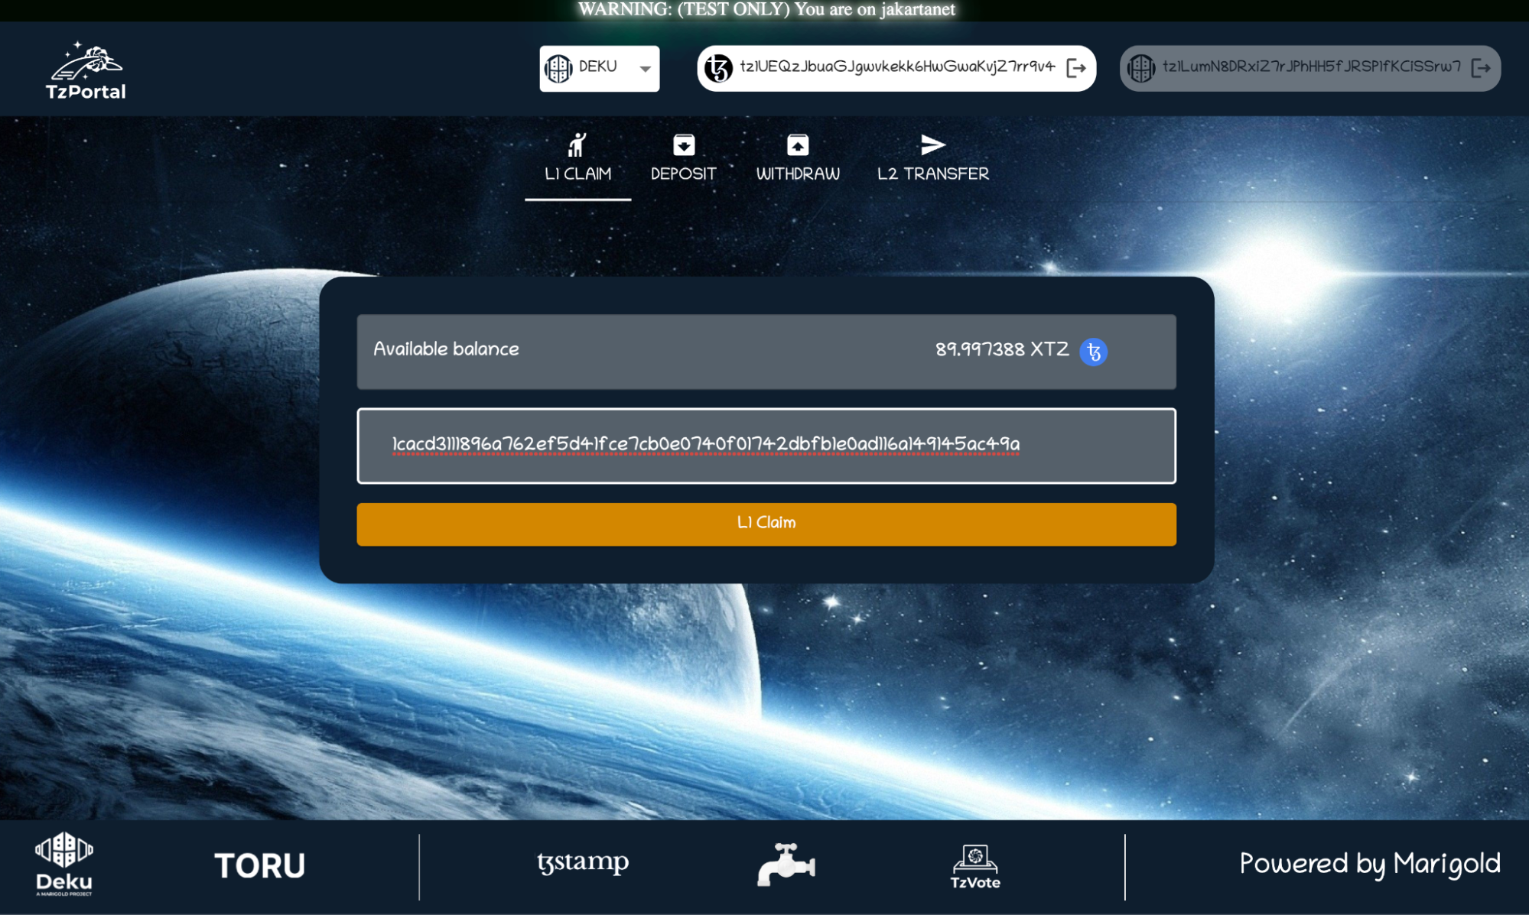Click the dropdown arrow next to DEKU

646,69
